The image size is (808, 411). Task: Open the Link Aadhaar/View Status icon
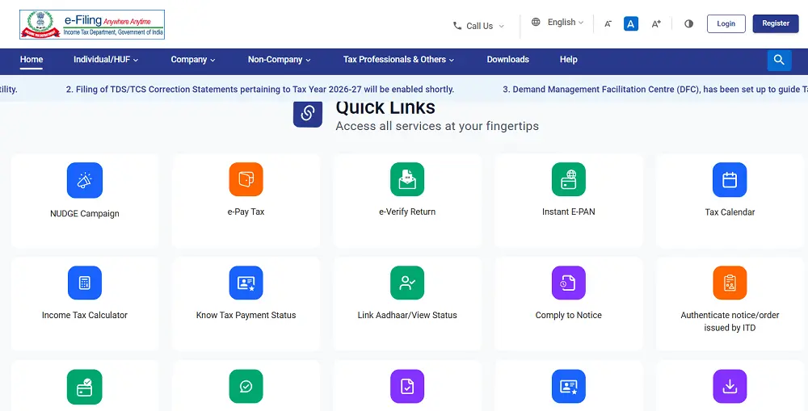pos(407,283)
